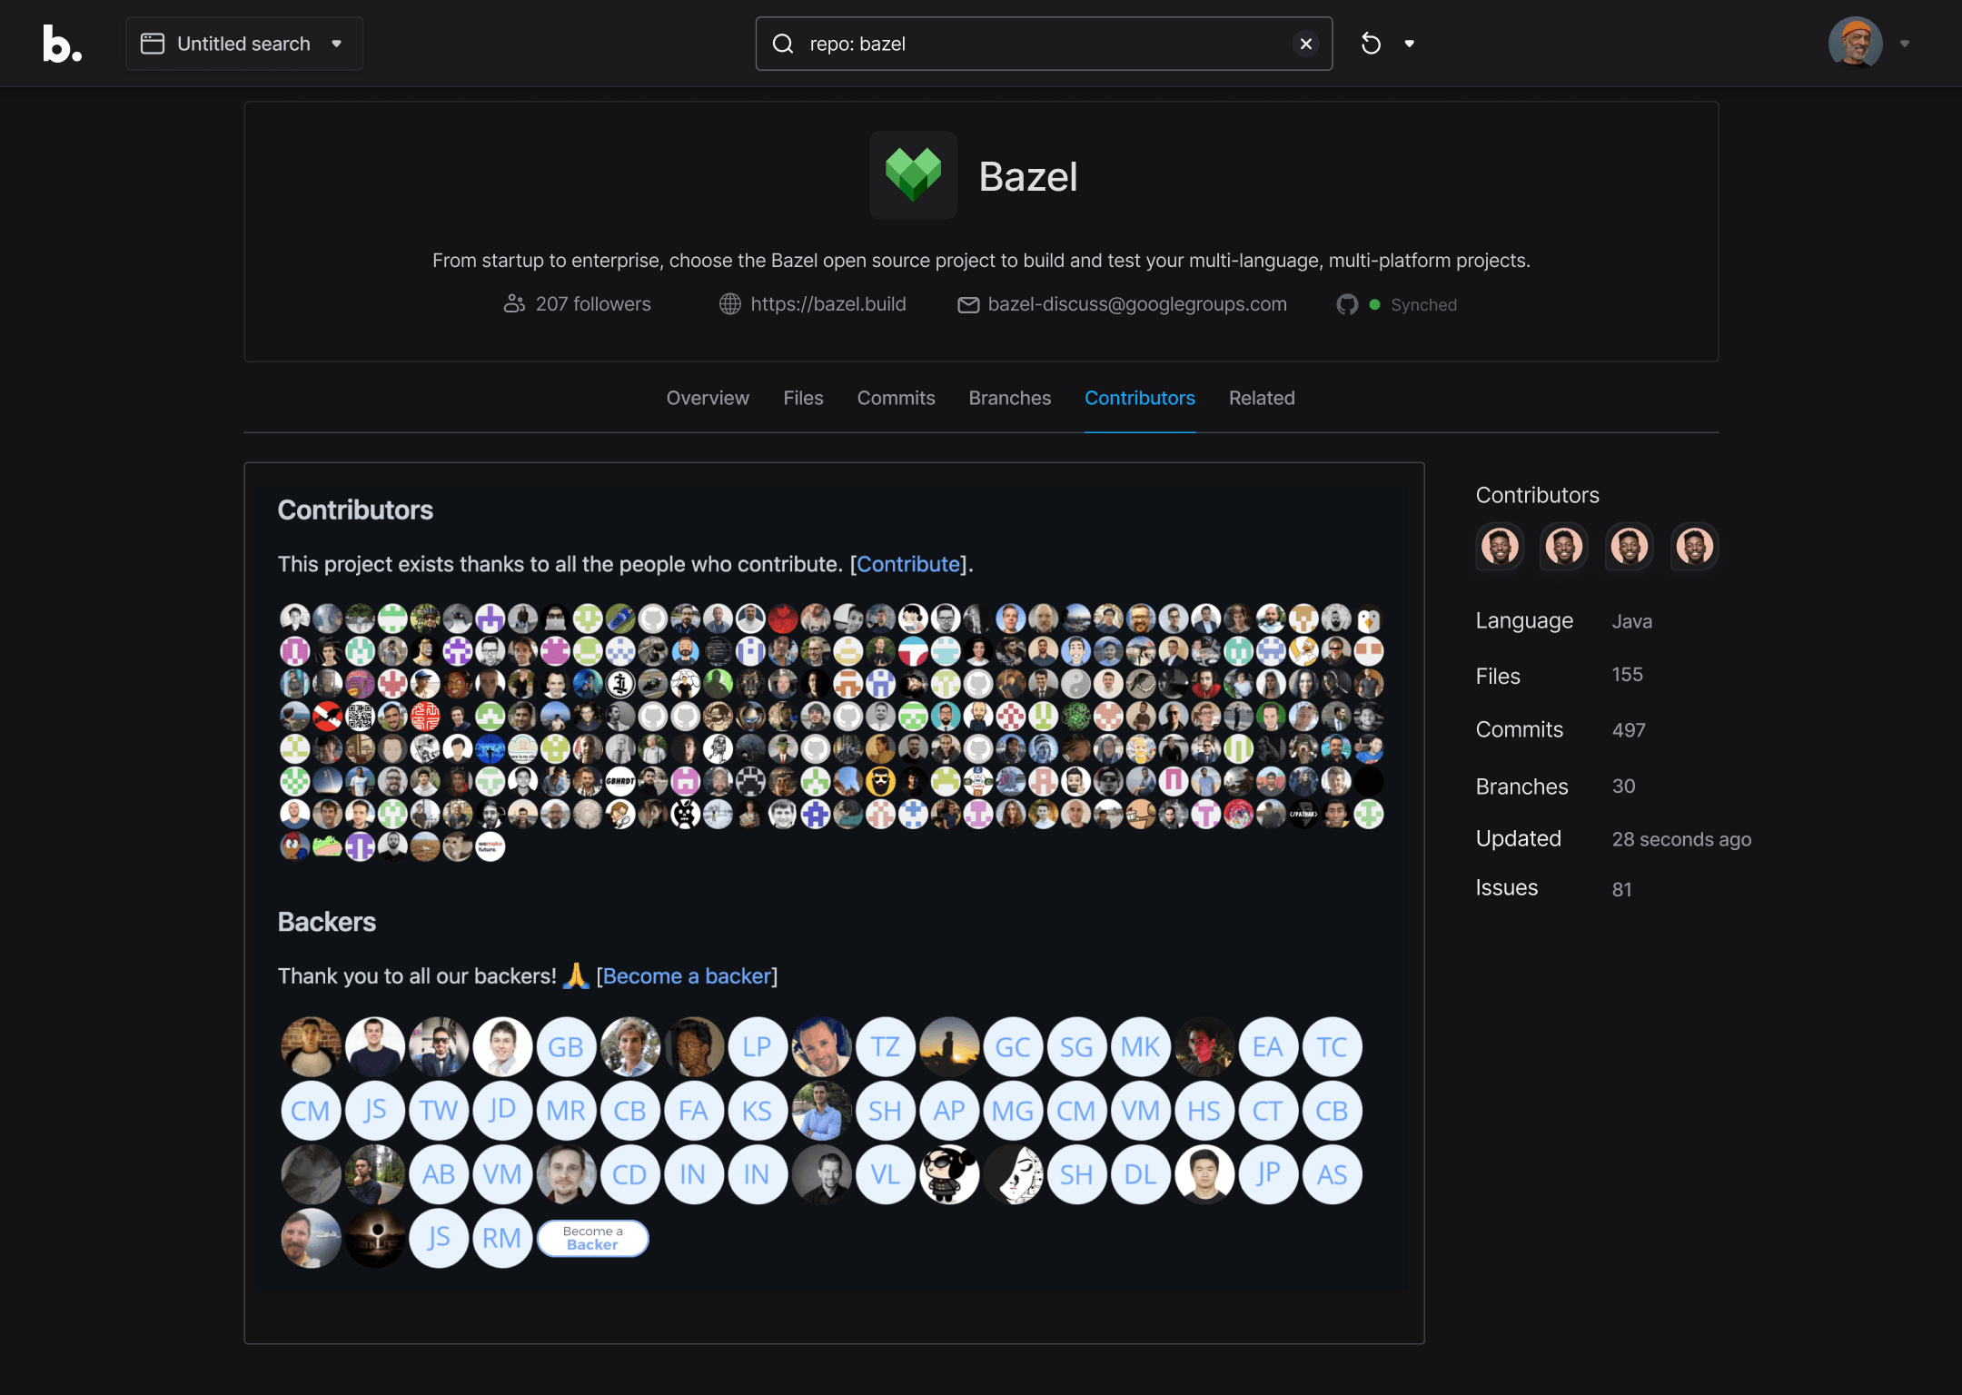Click the search magnifier icon

coord(783,44)
